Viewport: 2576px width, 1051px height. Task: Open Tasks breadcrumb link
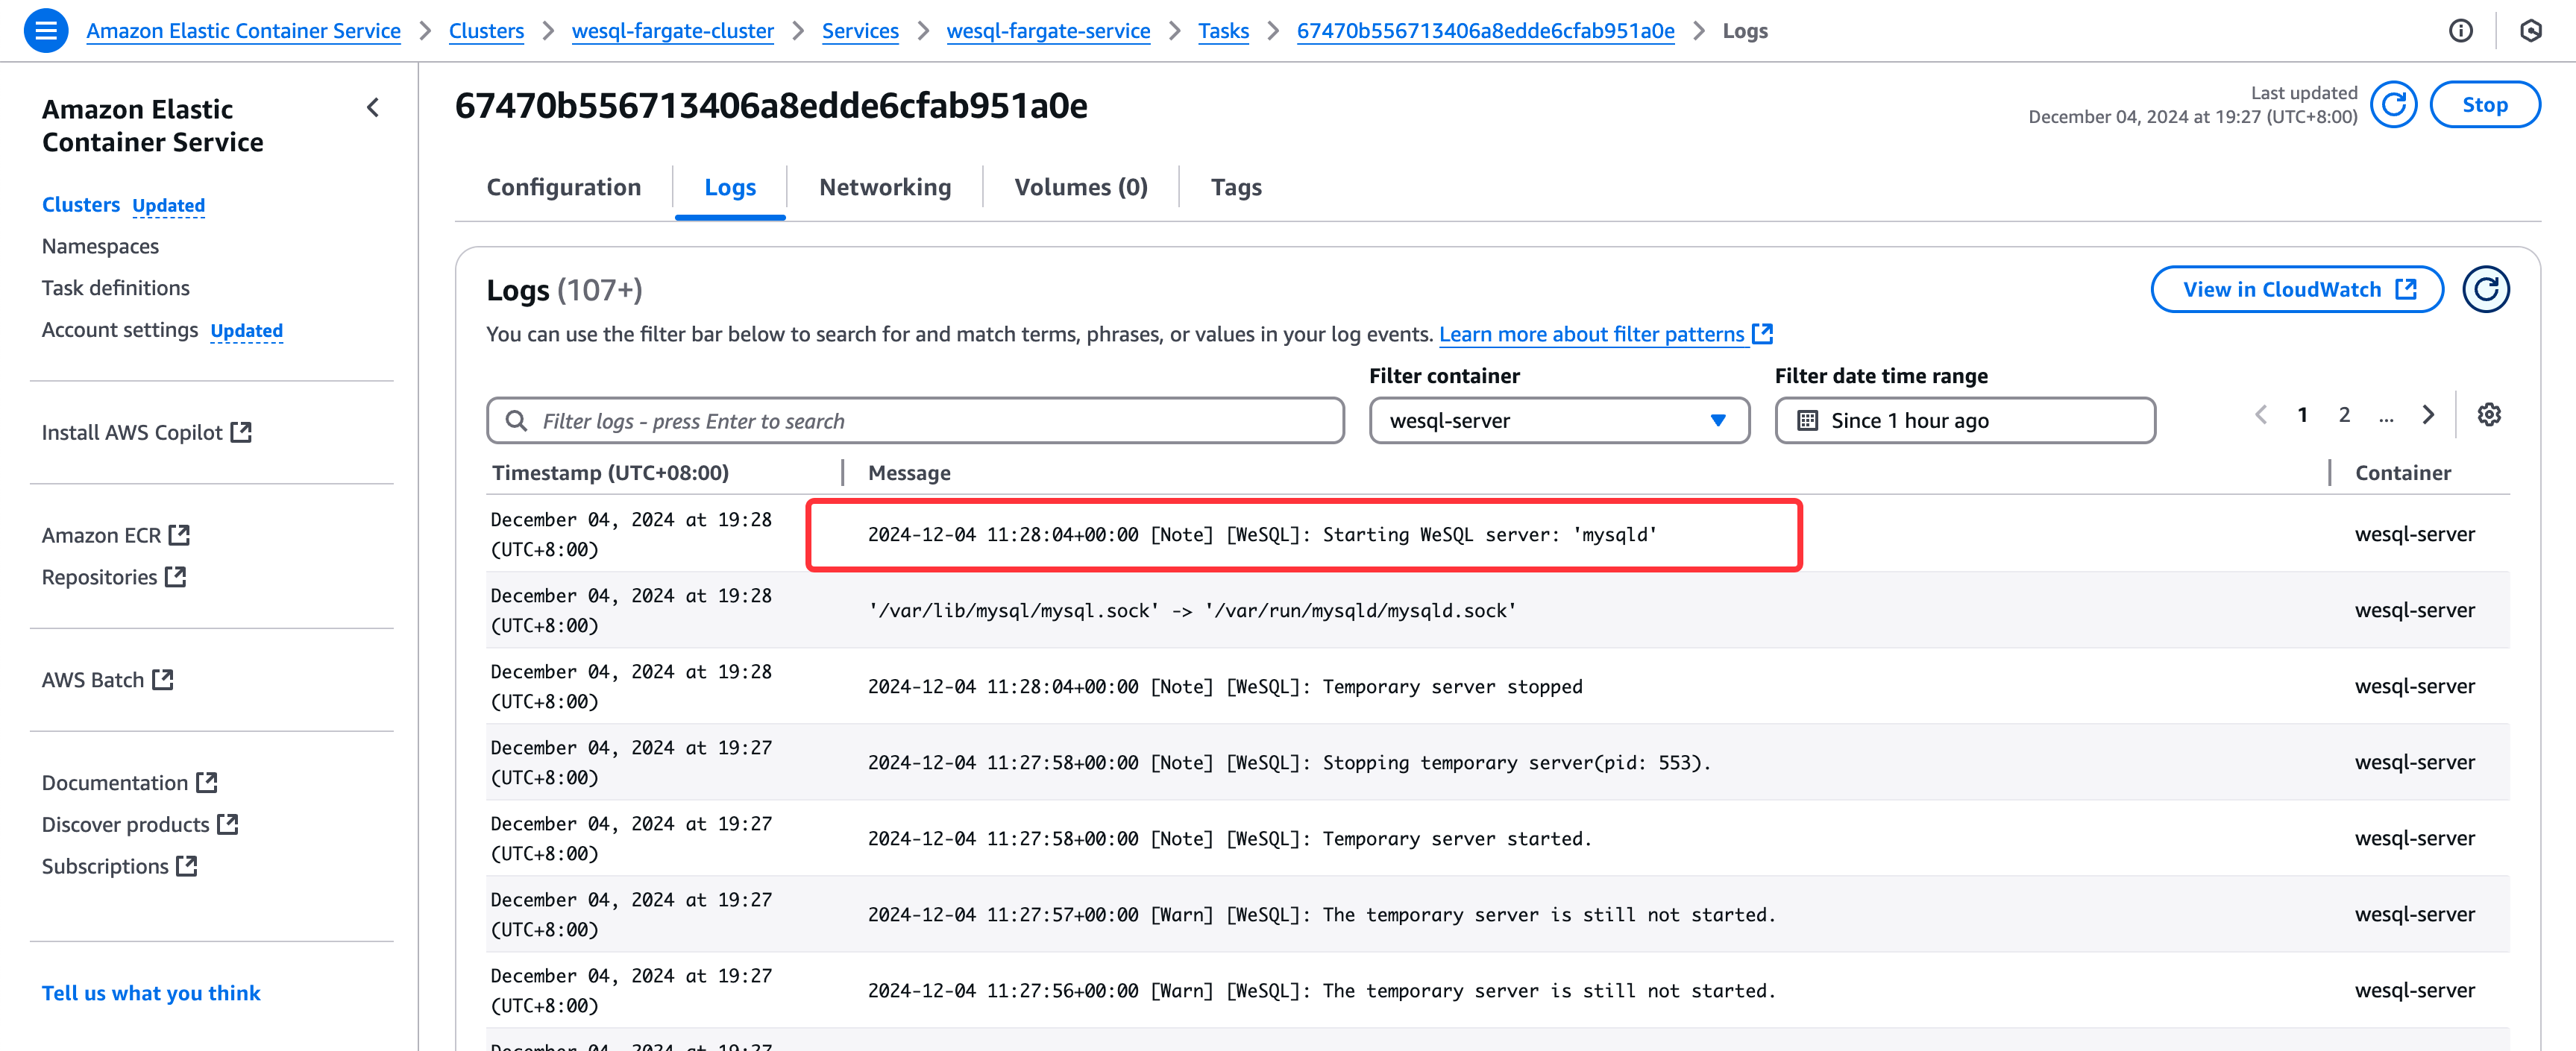click(1223, 31)
